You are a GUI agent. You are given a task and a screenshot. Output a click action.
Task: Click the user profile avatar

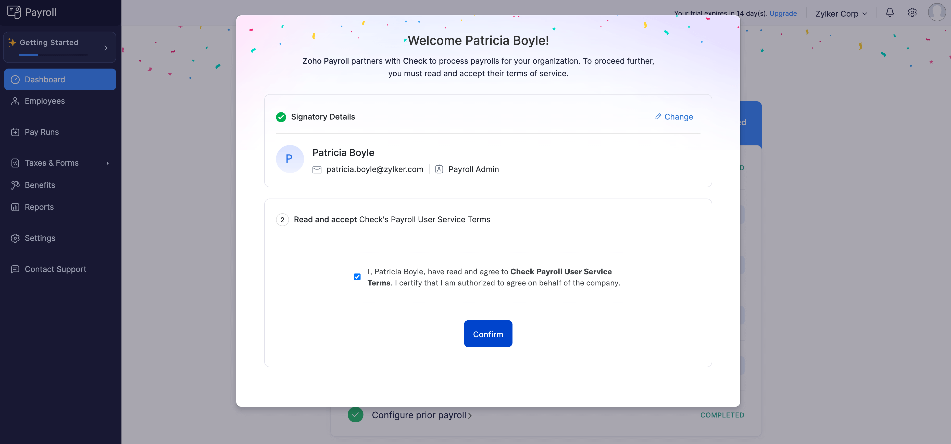tap(937, 12)
